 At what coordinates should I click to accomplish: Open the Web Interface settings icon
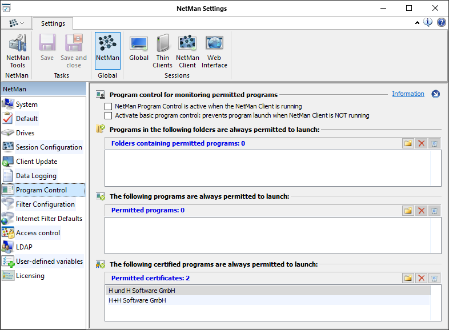pos(214,51)
